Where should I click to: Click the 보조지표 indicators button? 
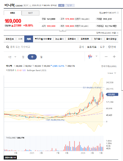click(x=92, y=47)
